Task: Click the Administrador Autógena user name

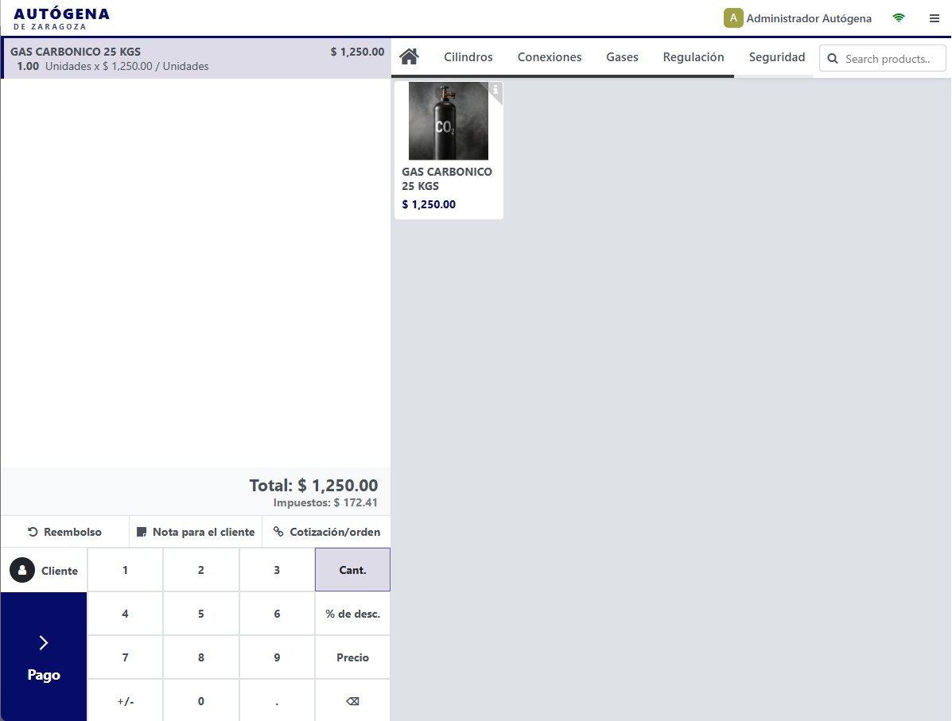Action: tap(809, 18)
